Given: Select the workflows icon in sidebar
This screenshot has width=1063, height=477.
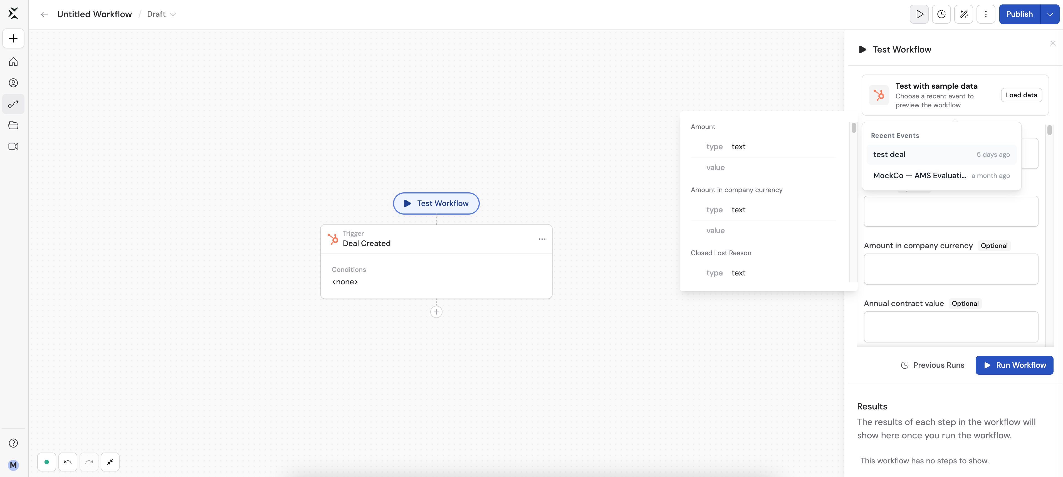Looking at the screenshot, I should coord(13,104).
